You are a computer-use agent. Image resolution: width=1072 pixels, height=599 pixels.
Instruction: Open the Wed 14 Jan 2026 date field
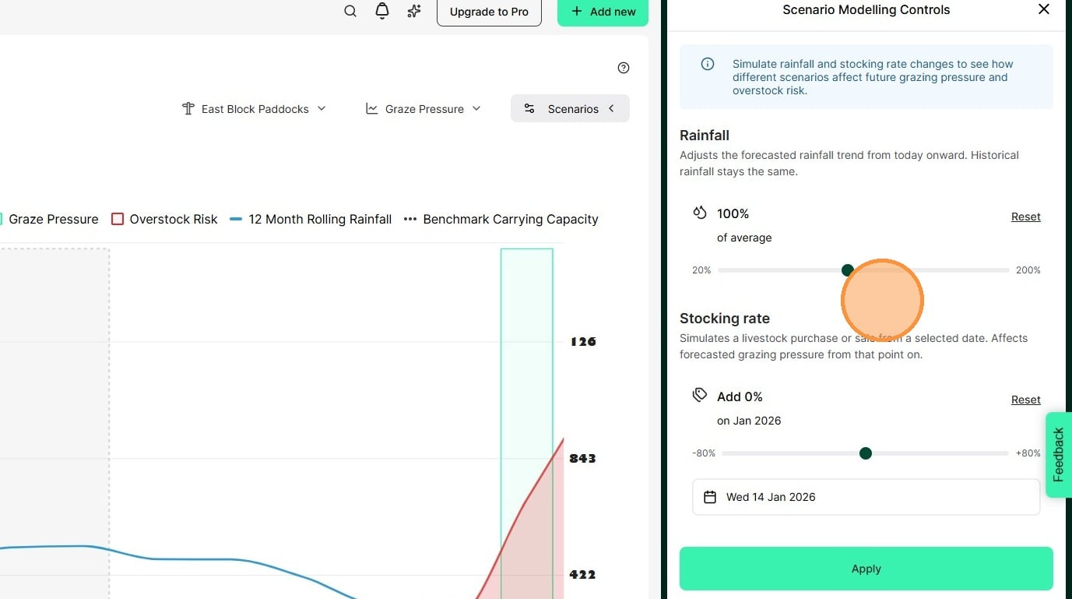pyautogui.click(x=866, y=497)
